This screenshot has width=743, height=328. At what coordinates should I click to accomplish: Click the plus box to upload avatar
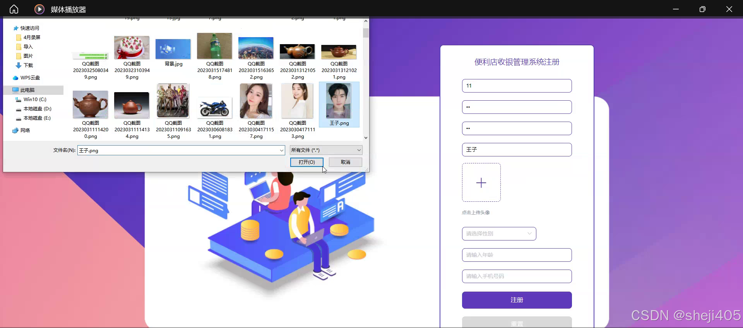tap(481, 182)
